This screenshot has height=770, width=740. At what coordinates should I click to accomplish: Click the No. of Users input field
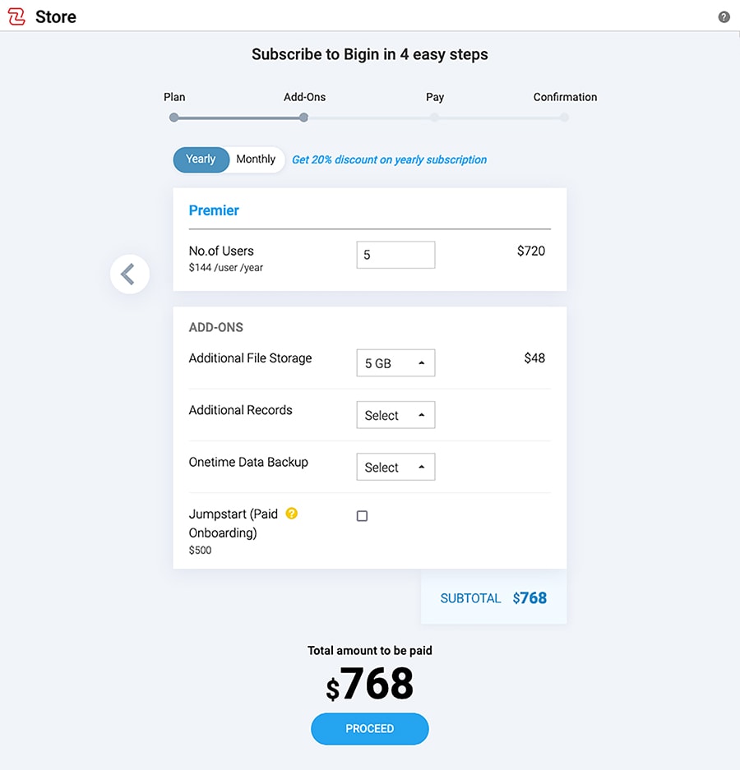click(x=395, y=255)
